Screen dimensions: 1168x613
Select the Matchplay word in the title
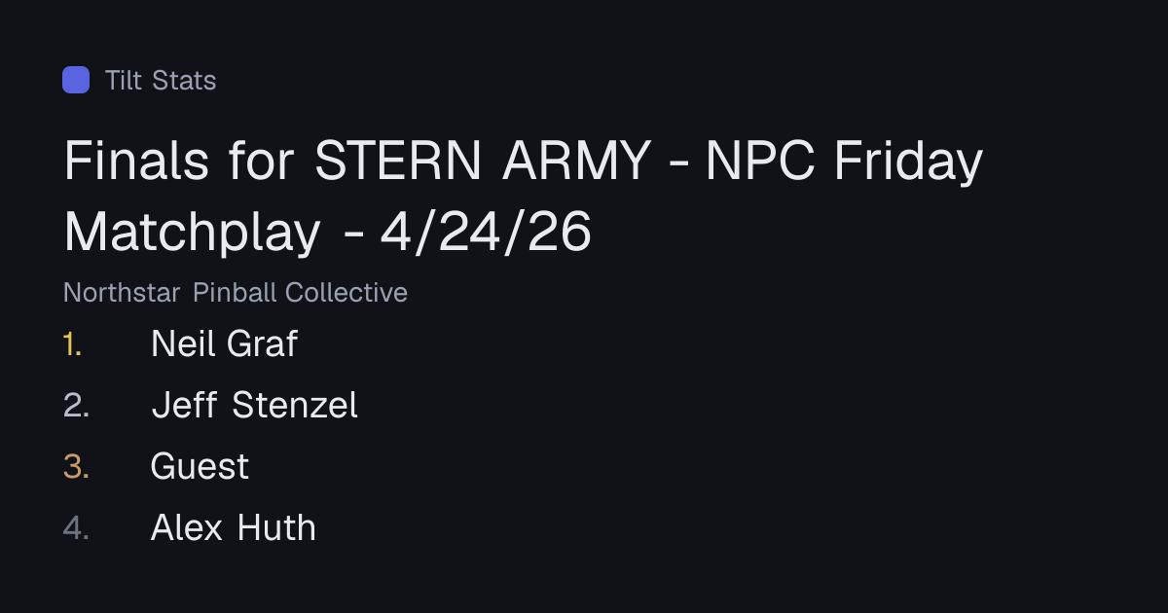click(193, 233)
